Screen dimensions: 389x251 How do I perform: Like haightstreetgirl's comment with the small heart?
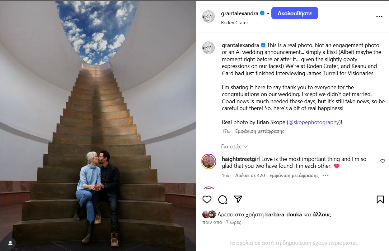(382, 161)
